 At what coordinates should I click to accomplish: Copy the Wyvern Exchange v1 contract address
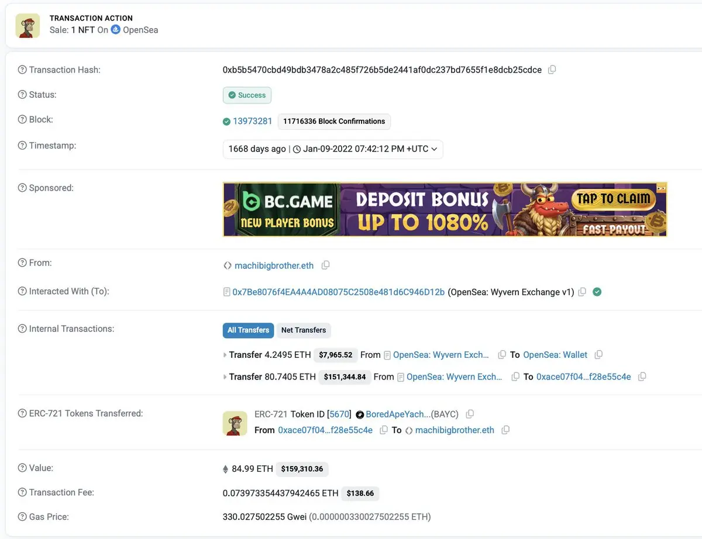[x=582, y=292]
